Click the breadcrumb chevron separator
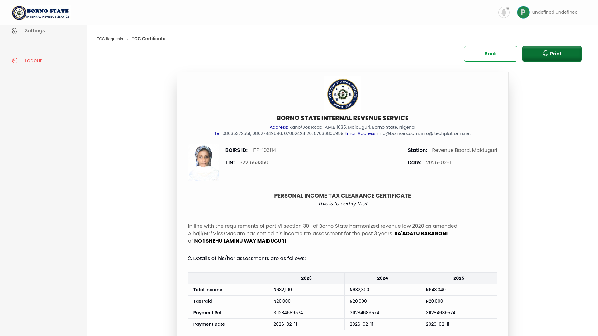598x336 pixels. coord(127,39)
